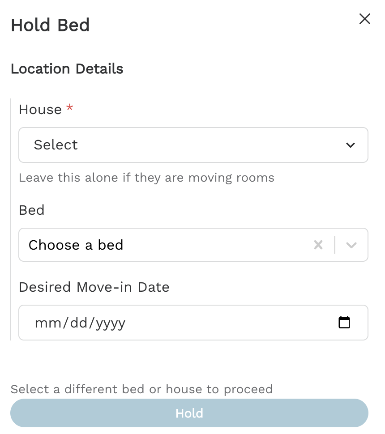
Task: Click the 'Leave this alone' helper text
Action: [x=146, y=178]
